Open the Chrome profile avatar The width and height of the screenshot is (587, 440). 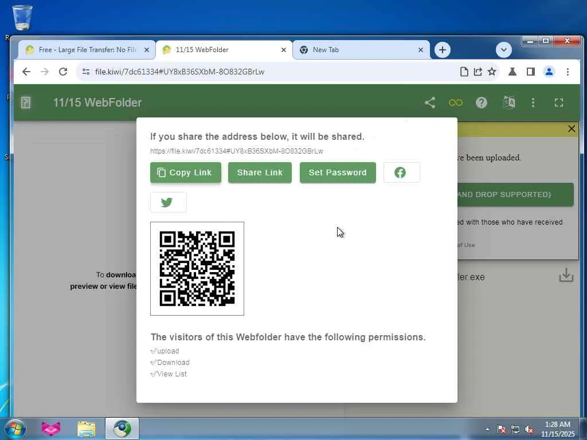click(549, 72)
